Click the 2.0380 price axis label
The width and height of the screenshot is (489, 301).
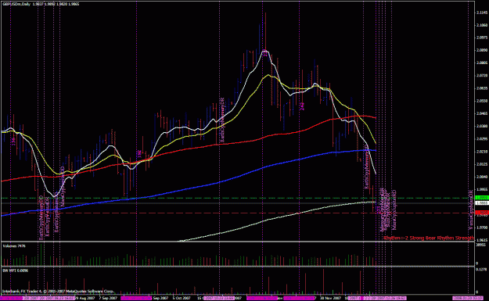click(482, 126)
